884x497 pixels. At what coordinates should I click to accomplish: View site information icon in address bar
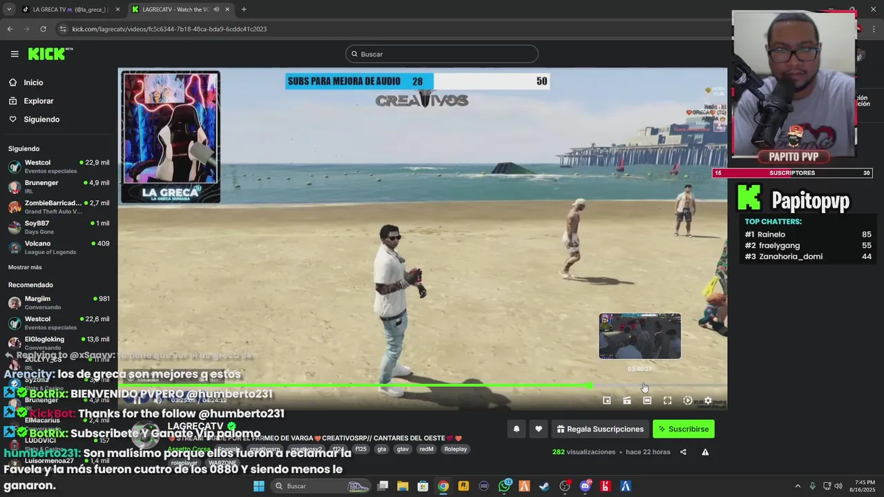[64, 29]
